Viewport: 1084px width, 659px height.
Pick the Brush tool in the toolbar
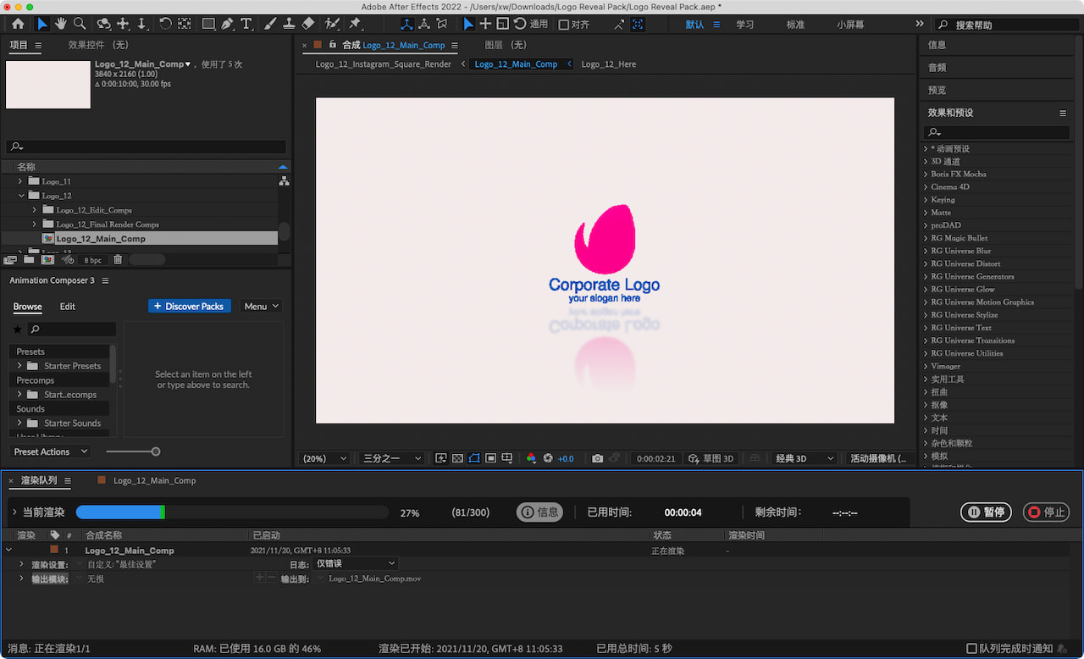pyautogui.click(x=271, y=24)
